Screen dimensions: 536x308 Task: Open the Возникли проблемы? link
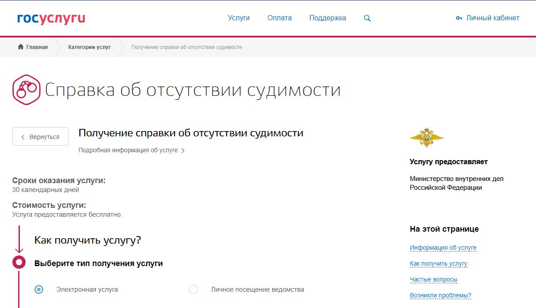click(x=440, y=296)
